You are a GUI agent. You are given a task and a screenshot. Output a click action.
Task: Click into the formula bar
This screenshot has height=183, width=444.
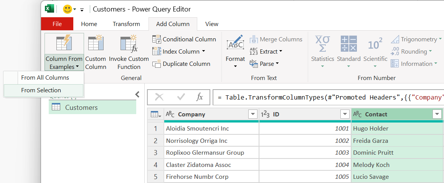coord(328,97)
